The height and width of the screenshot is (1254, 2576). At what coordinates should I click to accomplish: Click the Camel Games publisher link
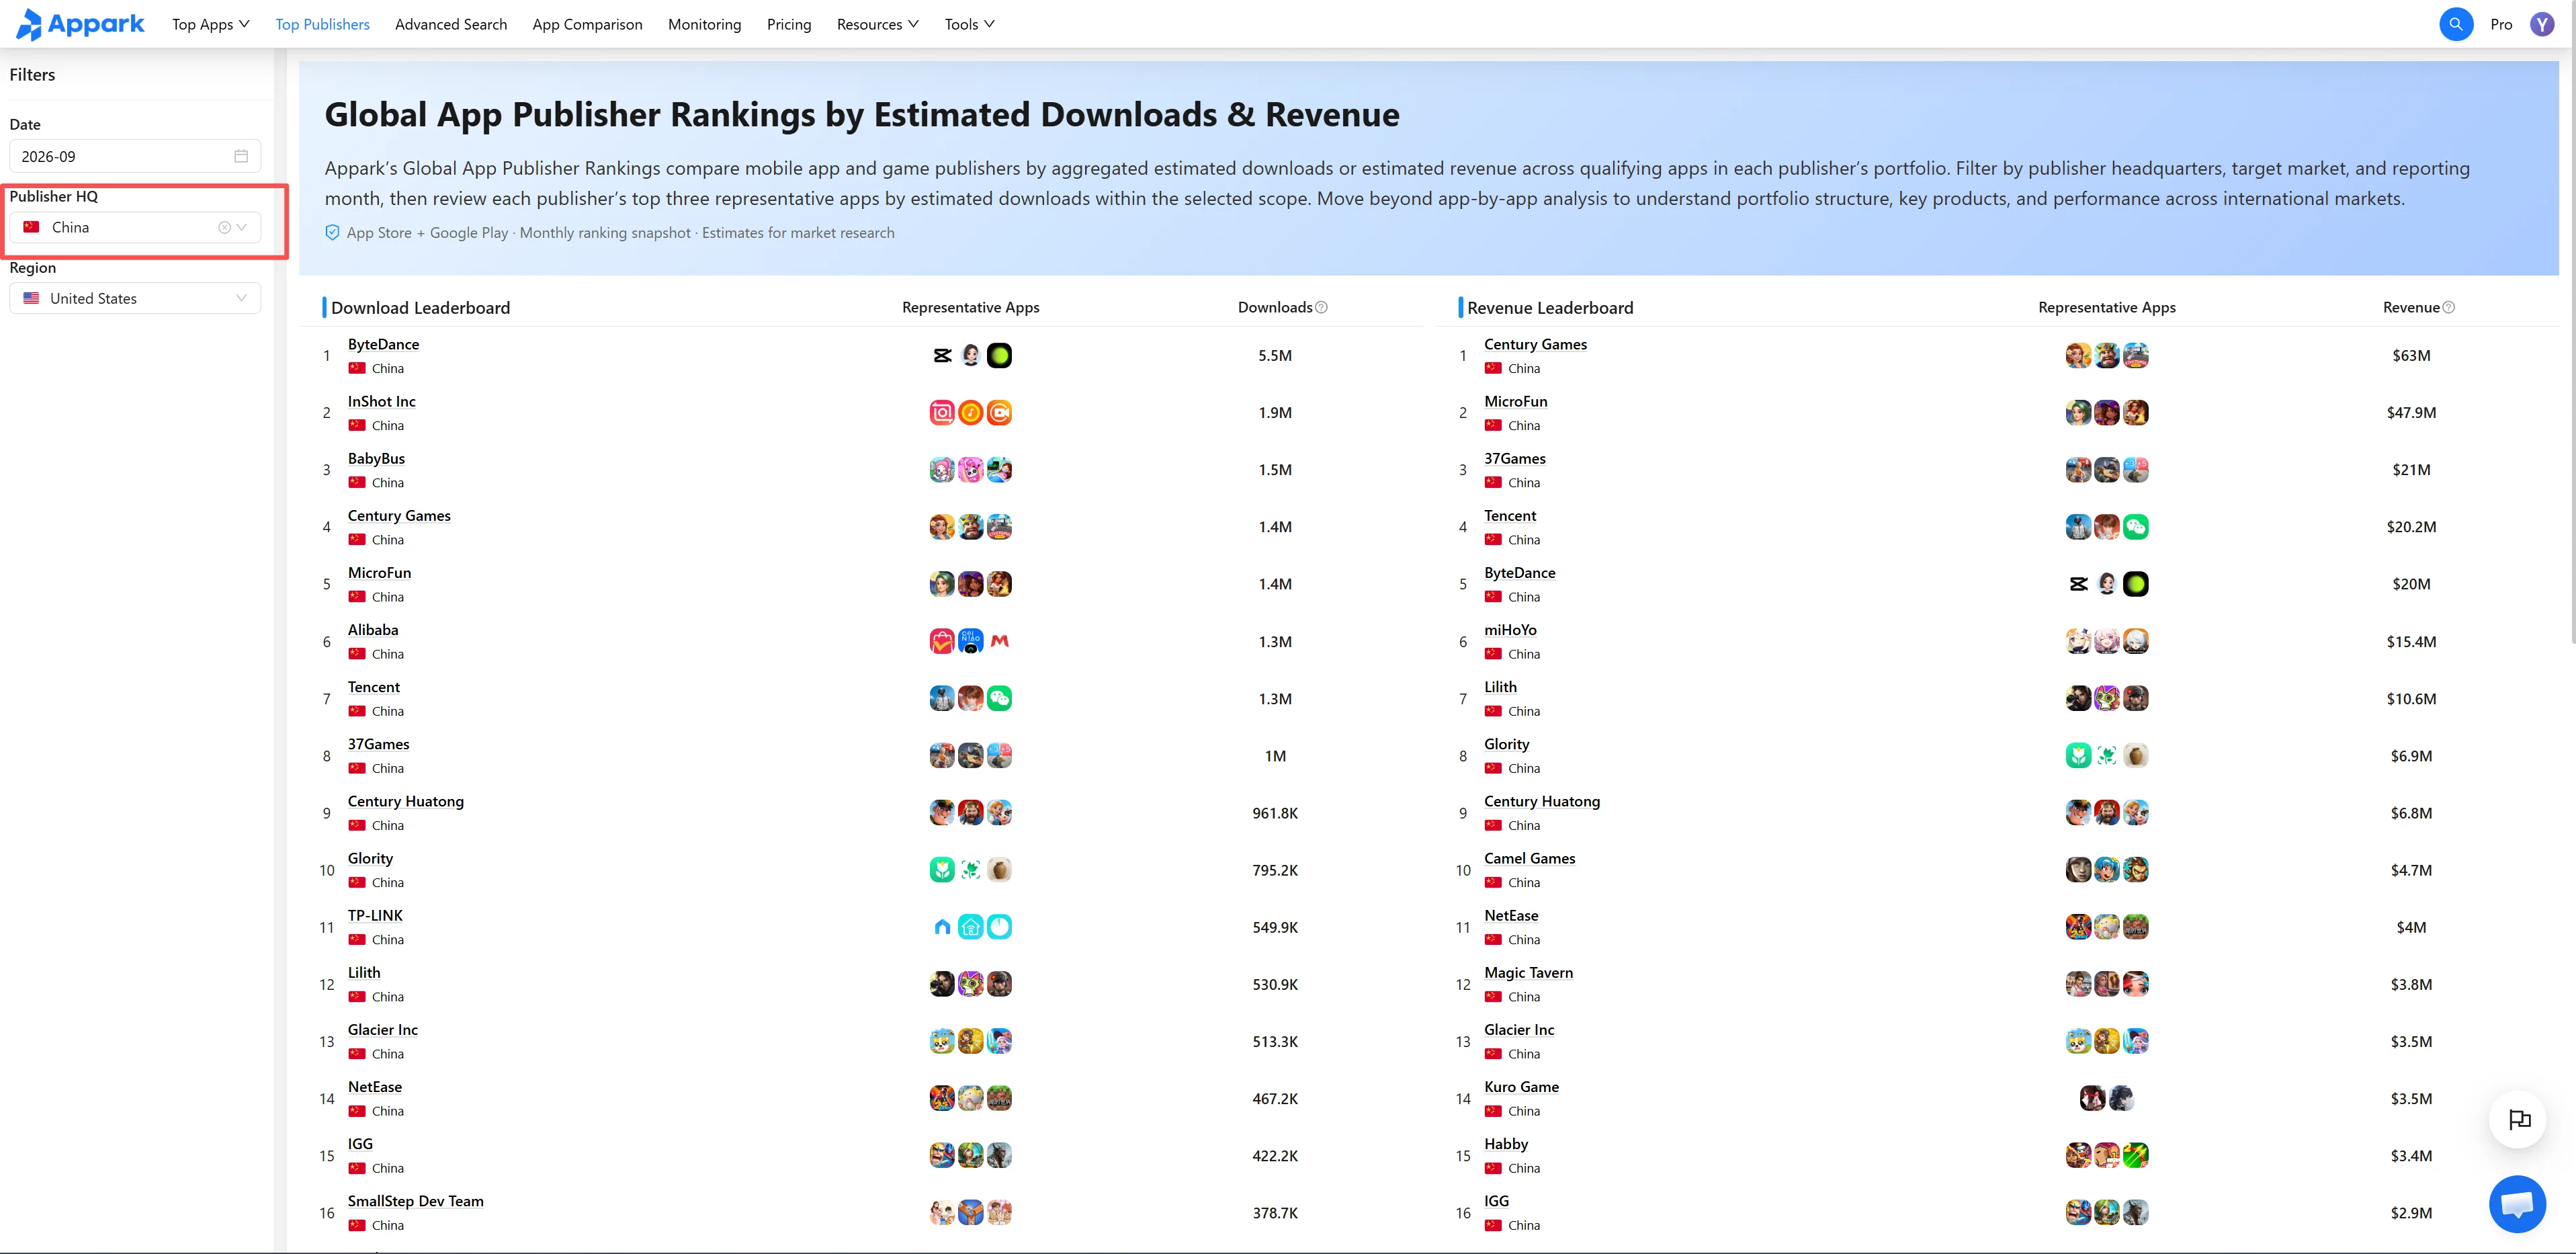(1529, 859)
